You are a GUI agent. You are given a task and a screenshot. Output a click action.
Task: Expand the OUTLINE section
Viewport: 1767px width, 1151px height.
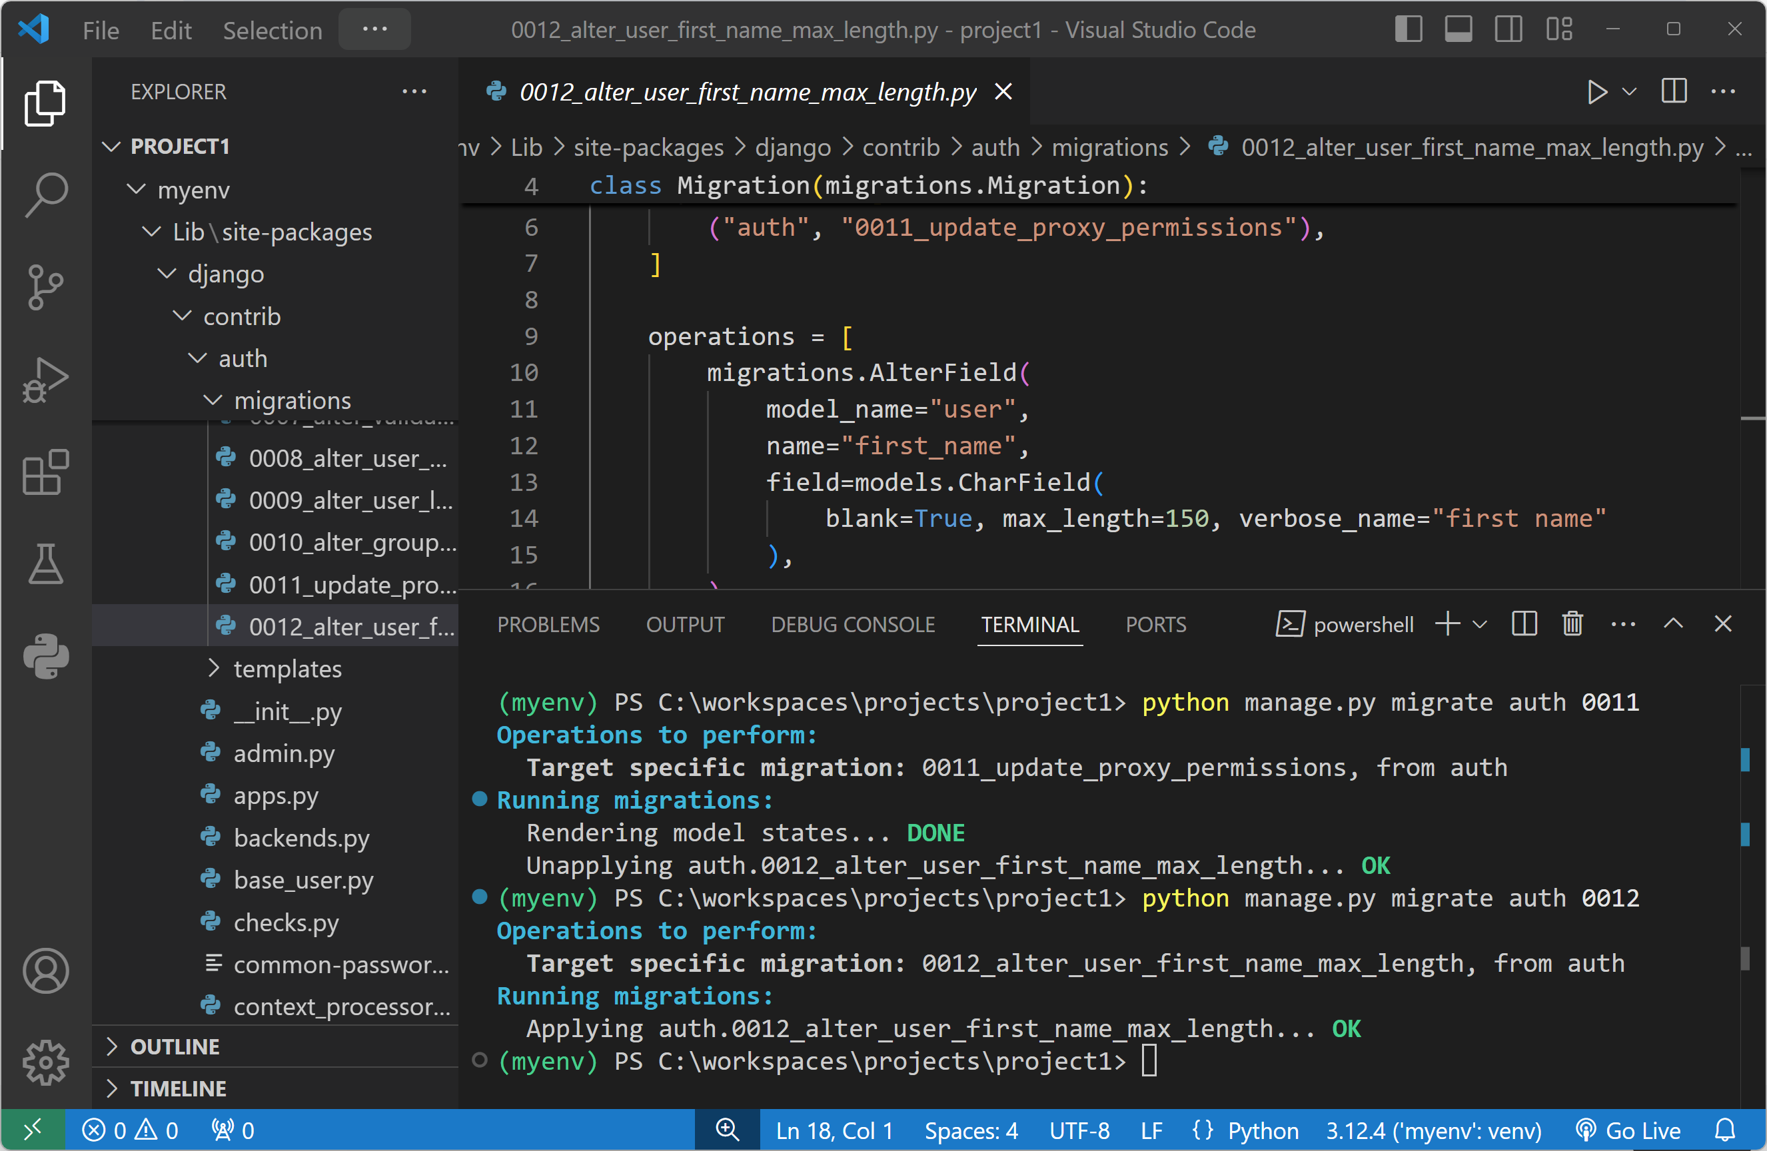click(175, 1046)
